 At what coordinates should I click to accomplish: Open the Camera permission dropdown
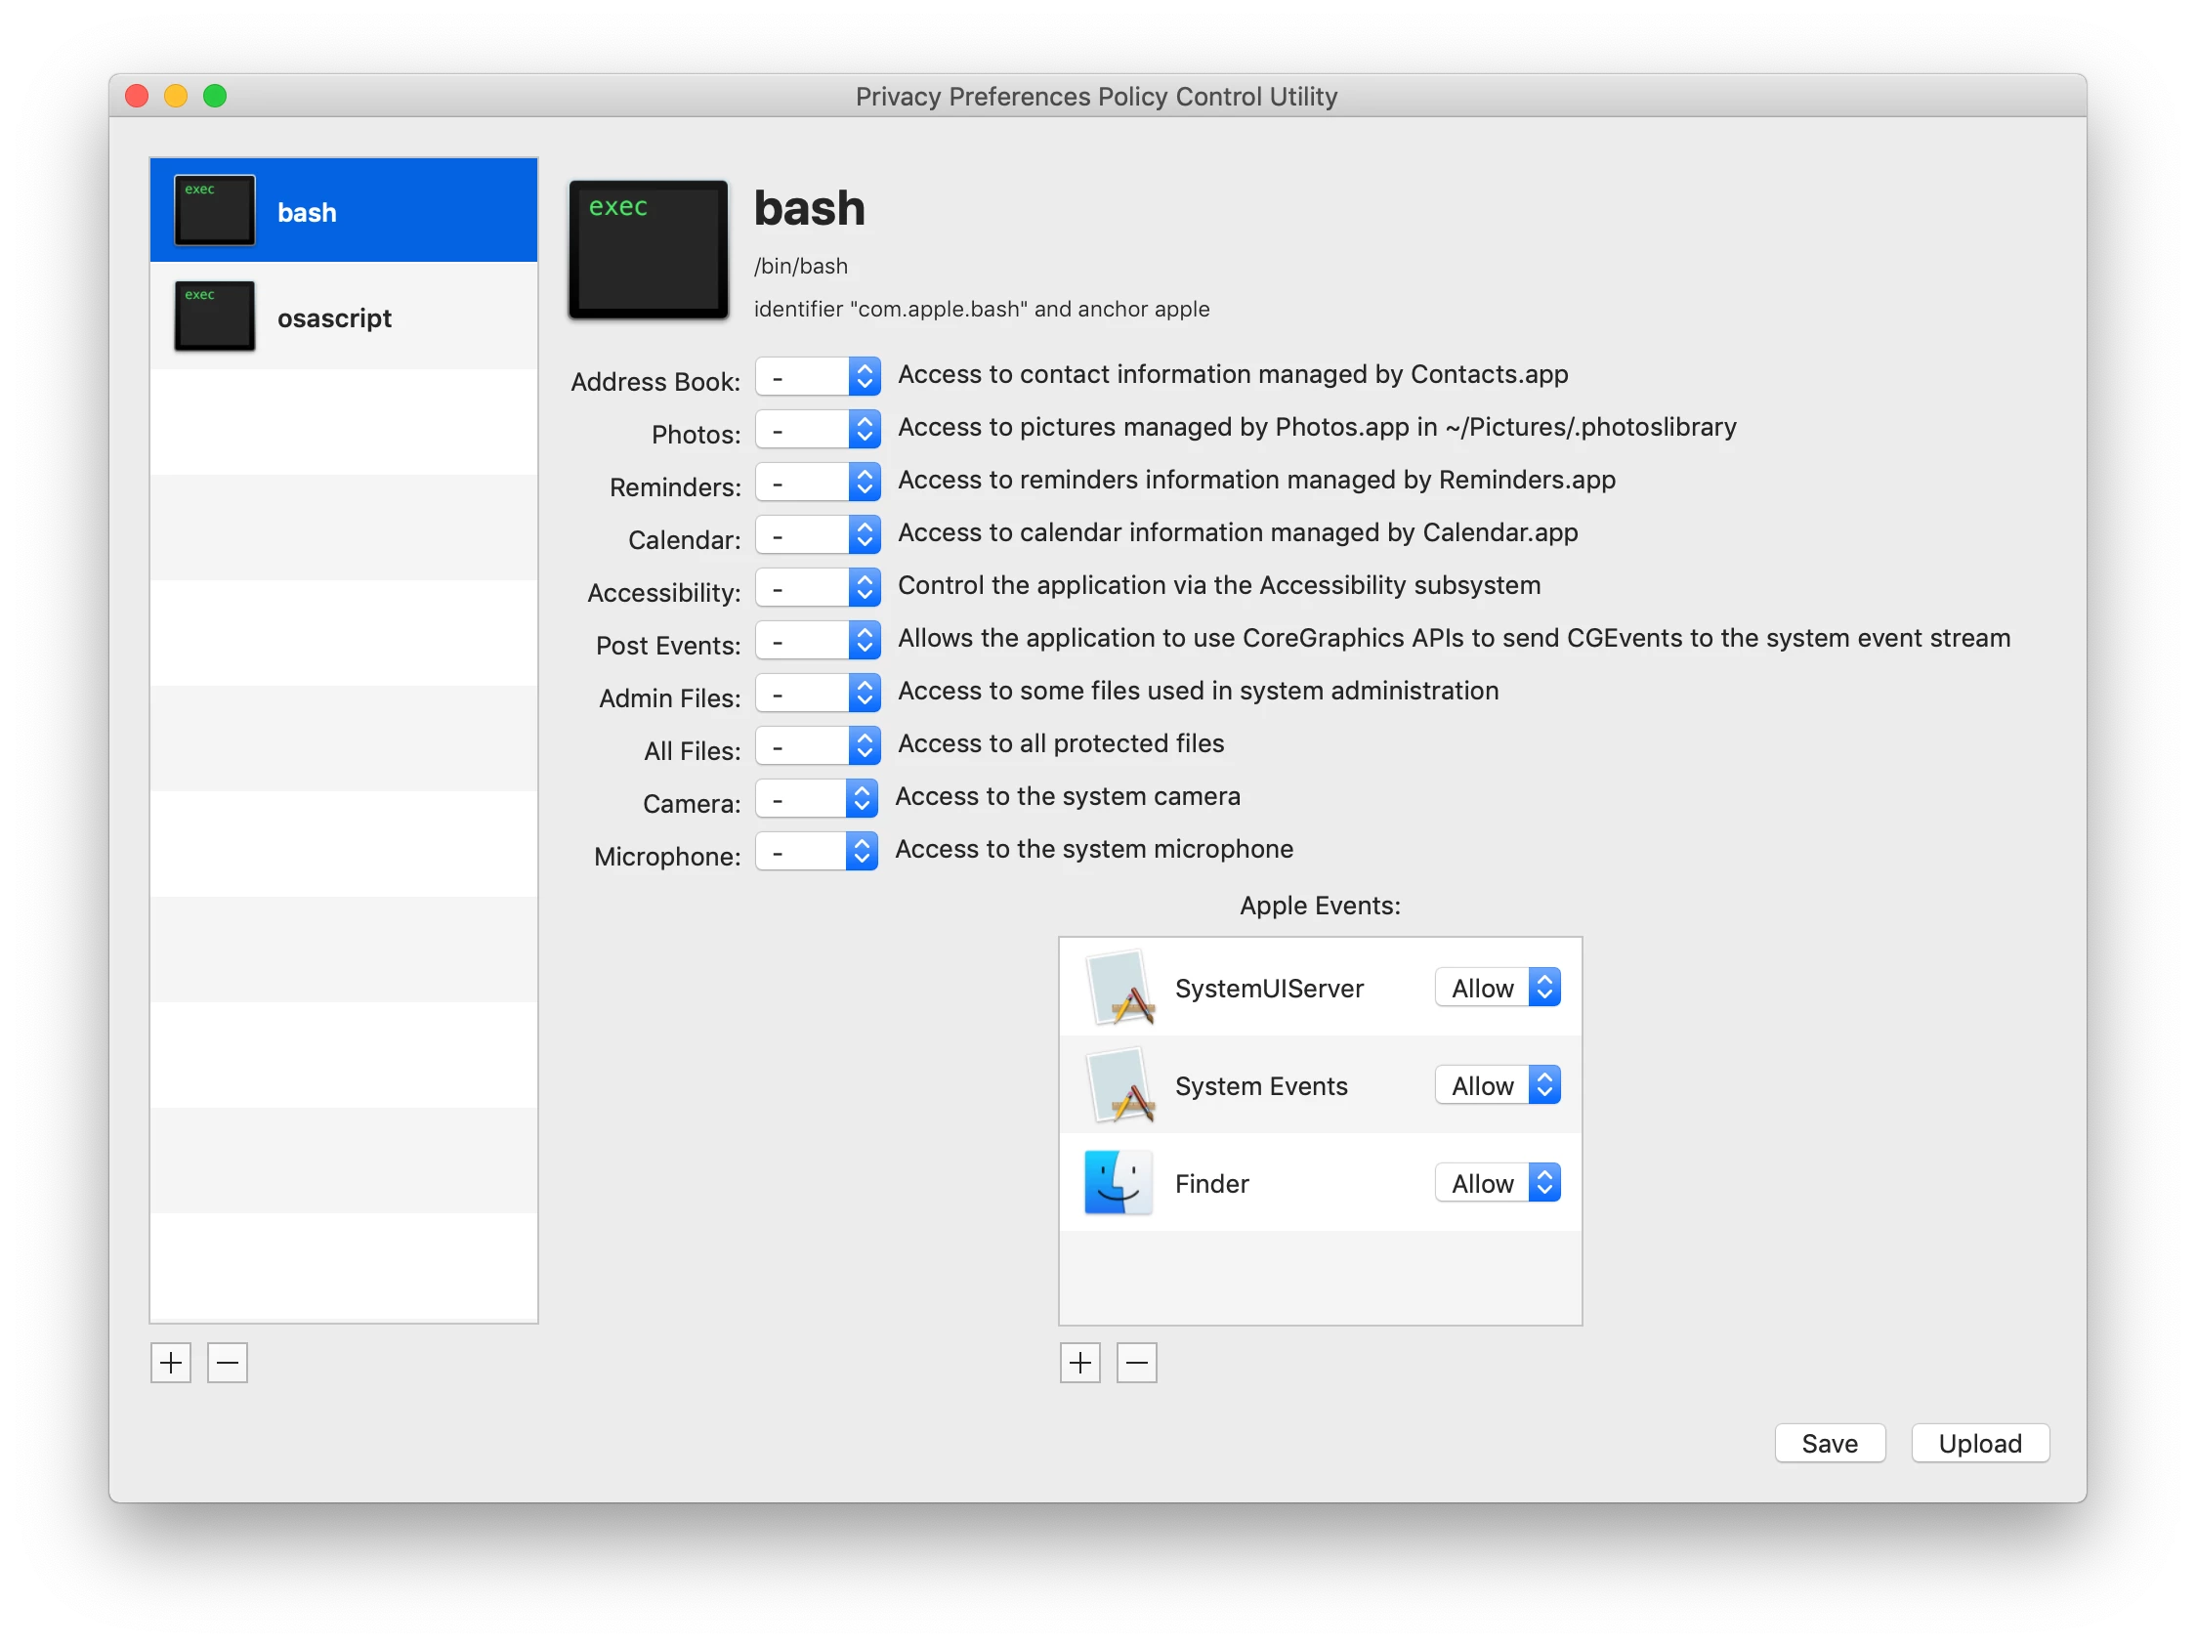tap(815, 798)
